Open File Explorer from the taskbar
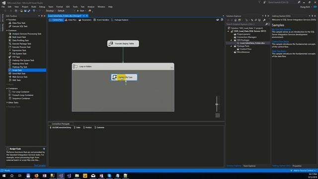This screenshot has width=318, height=179. click(77, 176)
